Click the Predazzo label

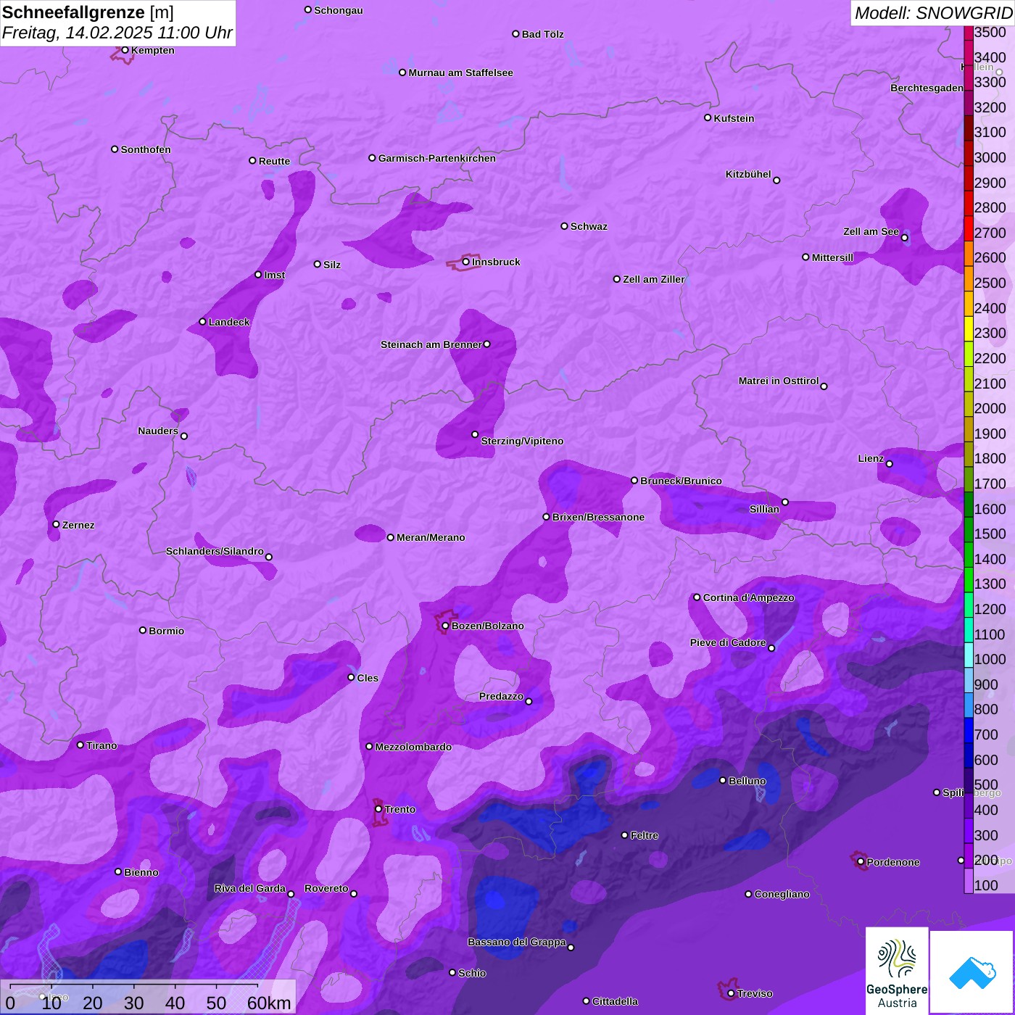point(501,696)
